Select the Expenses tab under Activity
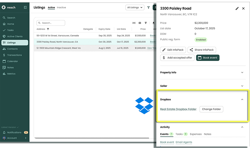This screenshot has width=250, height=148. 196,134
